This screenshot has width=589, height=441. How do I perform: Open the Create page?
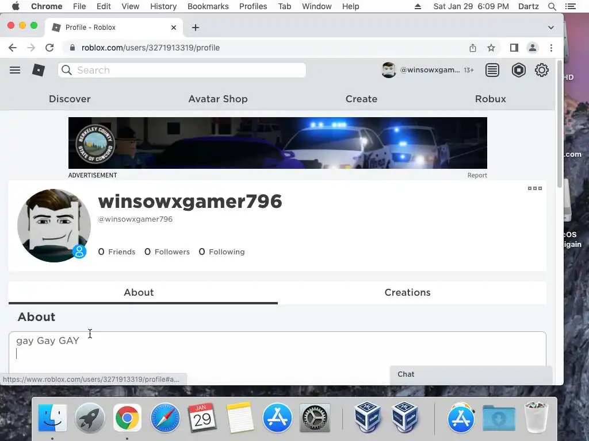(361, 99)
